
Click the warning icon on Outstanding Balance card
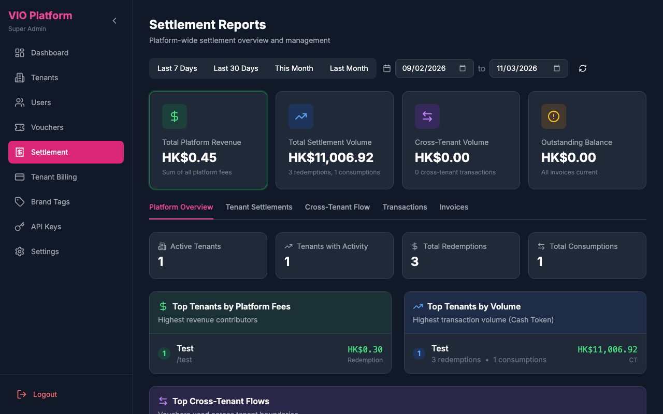pos(553,116)
